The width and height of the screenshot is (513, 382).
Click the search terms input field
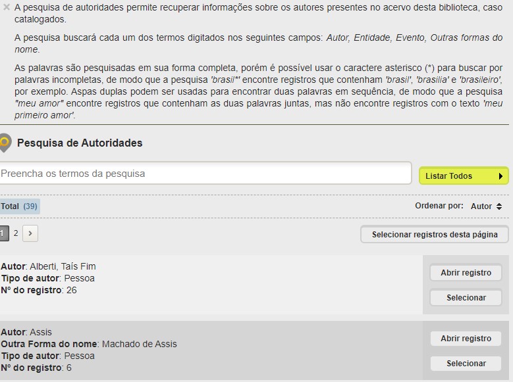tap(205, 174)
